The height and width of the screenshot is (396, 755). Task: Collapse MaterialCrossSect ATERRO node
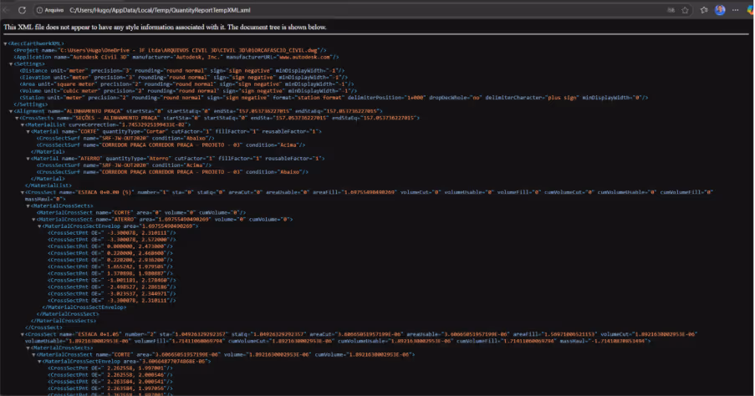[x=34, y=220]
